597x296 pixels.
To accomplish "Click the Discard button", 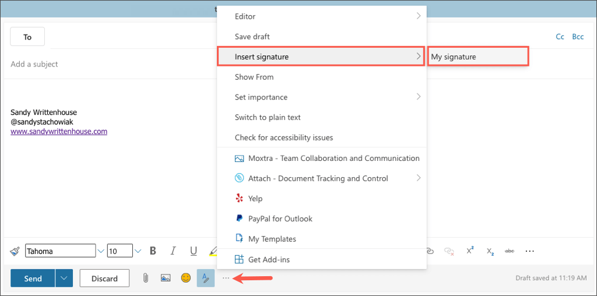I will 104,279.
